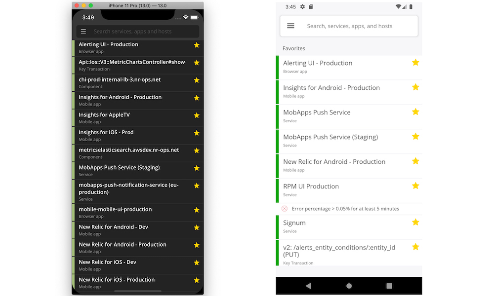The image size is (494, 296).
Task: Toggle the star for chi-prod-internal-lb-3.nr-ops.net
Action: click(197, 80)
